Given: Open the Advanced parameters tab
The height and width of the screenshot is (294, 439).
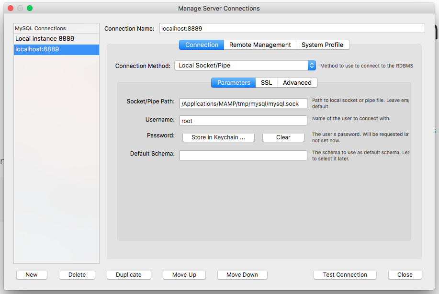Looking at the screenshot, I should (297, 83).
